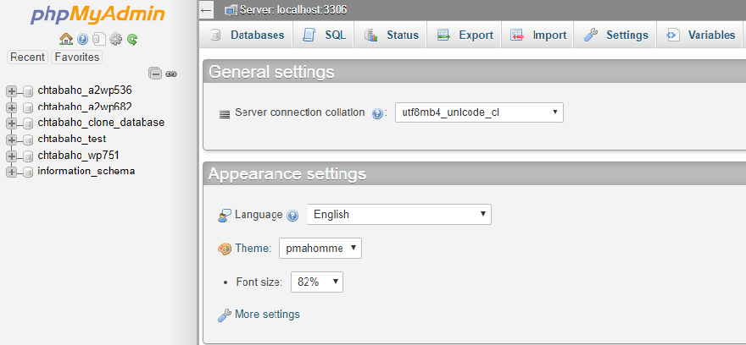The width and height of the screenshot is (746, 345).
Task: Open Server connection collation dropdown
Action: 479,112
